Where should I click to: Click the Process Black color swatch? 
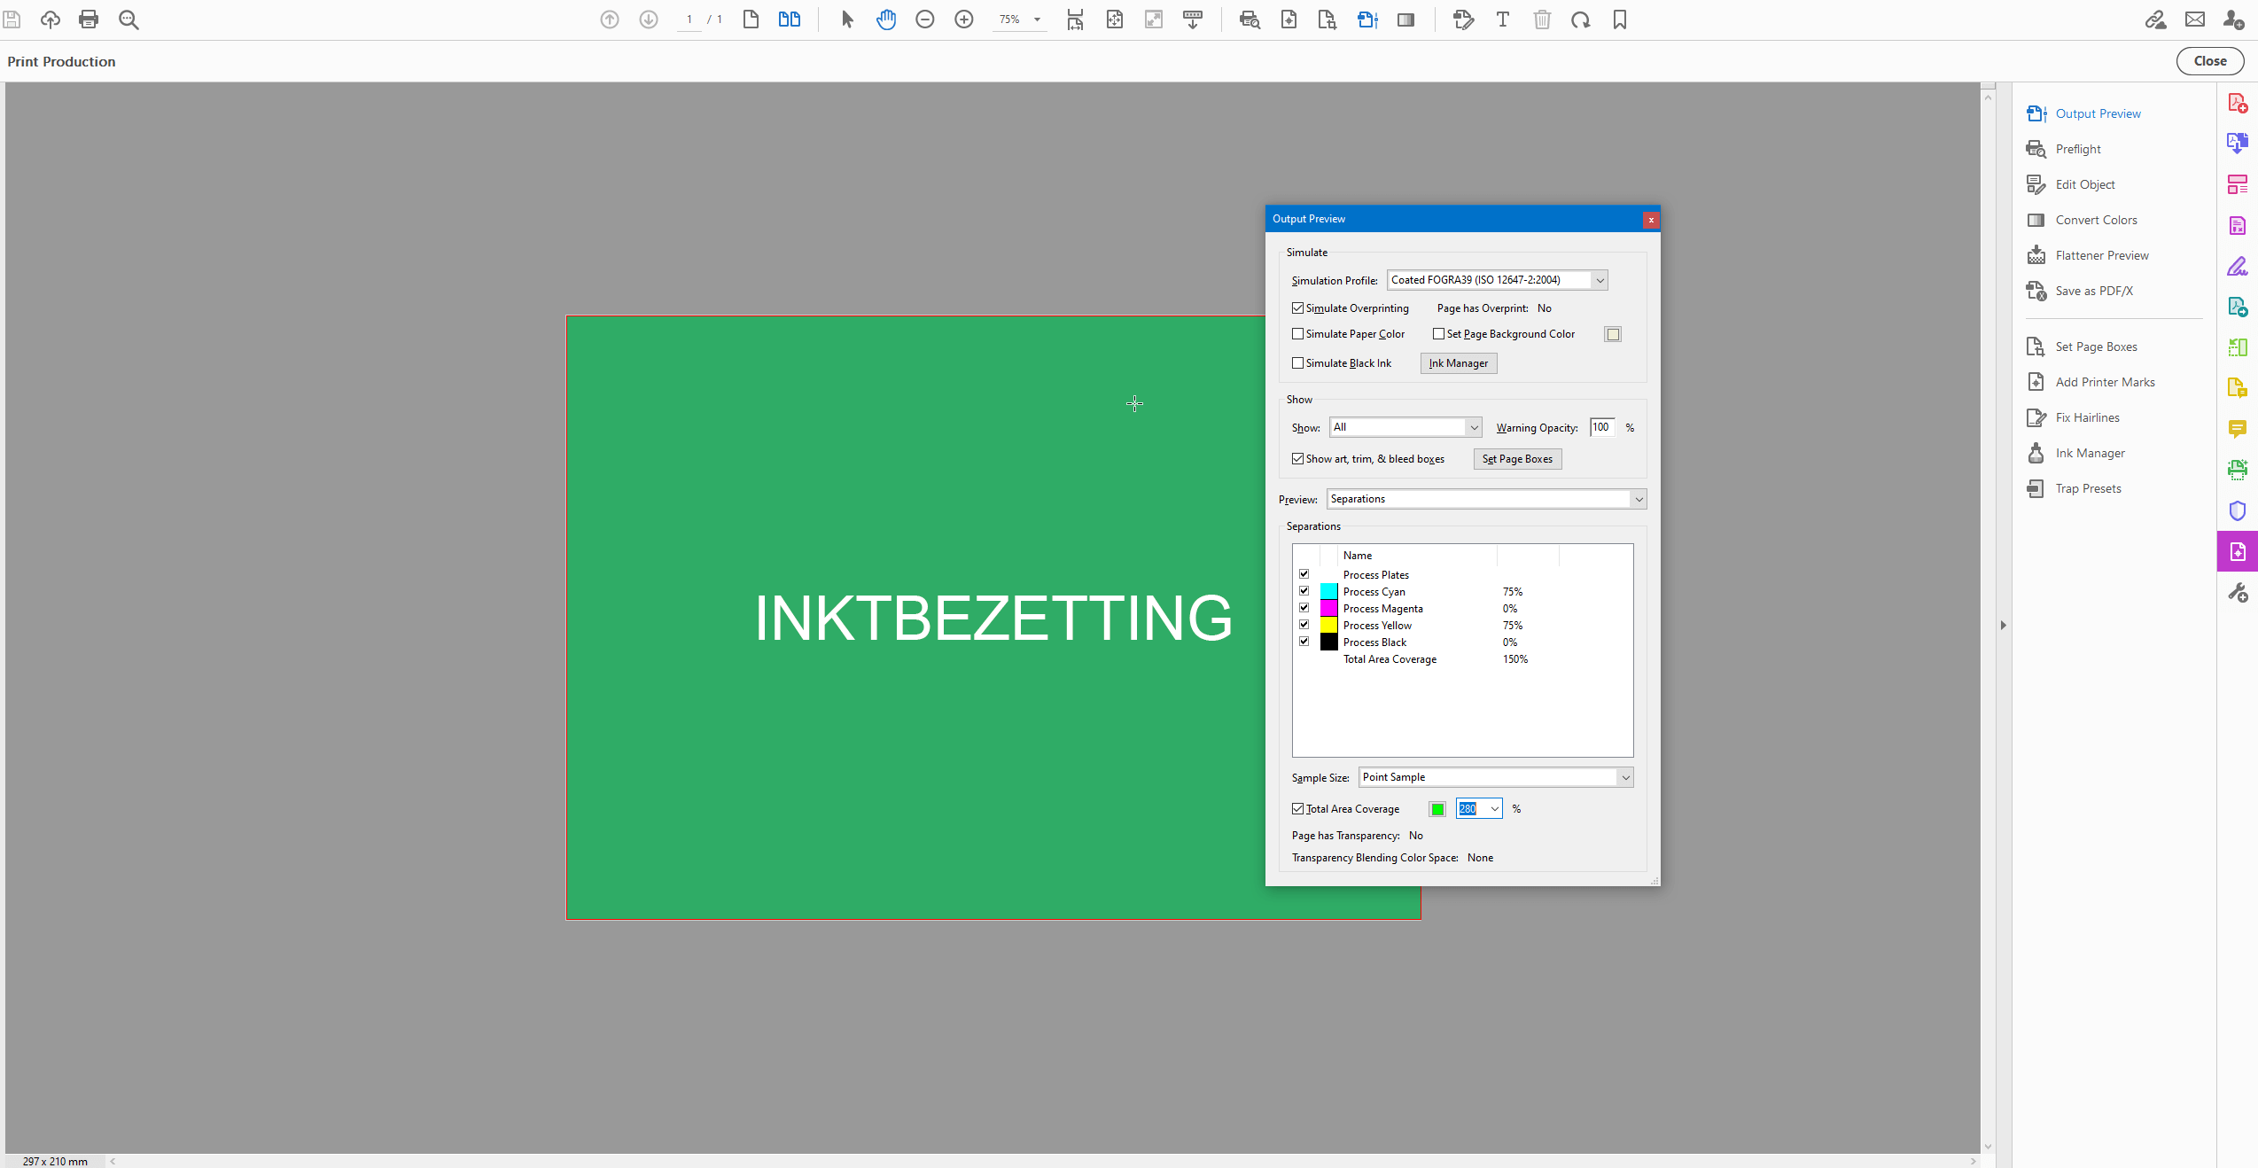pyautogui.click(x=1328, y=642)
